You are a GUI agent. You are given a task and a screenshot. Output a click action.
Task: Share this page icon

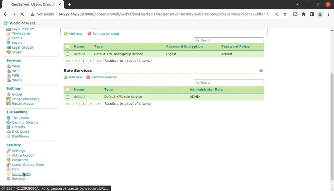(277, 14)
